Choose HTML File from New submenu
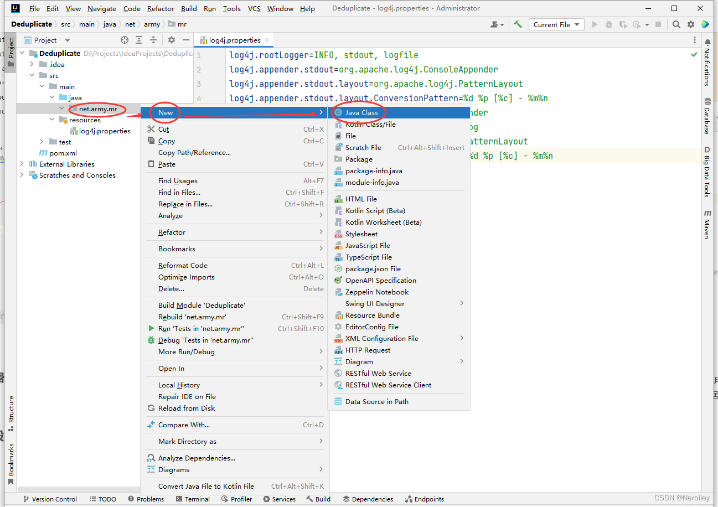Image resolution: width=718 pixels, height=507 pixels. coord(399,199)
